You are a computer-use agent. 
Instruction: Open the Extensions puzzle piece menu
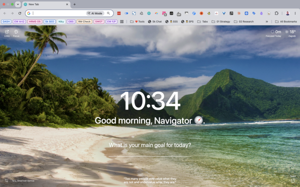[277, 13]
